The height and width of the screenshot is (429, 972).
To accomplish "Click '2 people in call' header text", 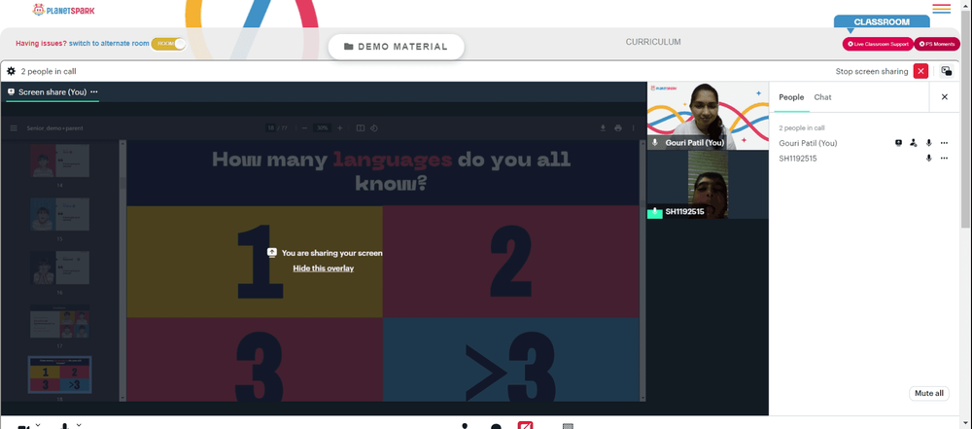I will (x=49, y=71).
